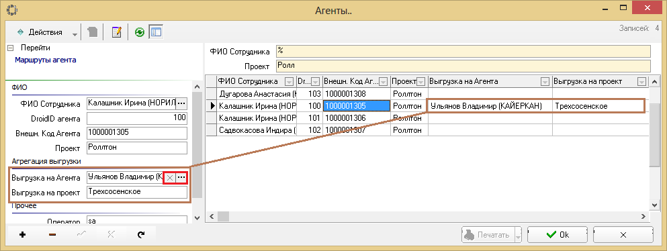Open the Маршруты агента link
The image size is (667, 251).
pyautogui.click(x=46, y=60)
